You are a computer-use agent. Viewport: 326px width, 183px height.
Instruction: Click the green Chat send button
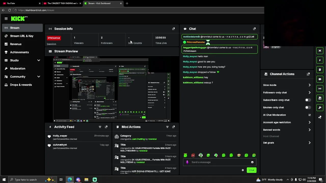click(251, 170)
